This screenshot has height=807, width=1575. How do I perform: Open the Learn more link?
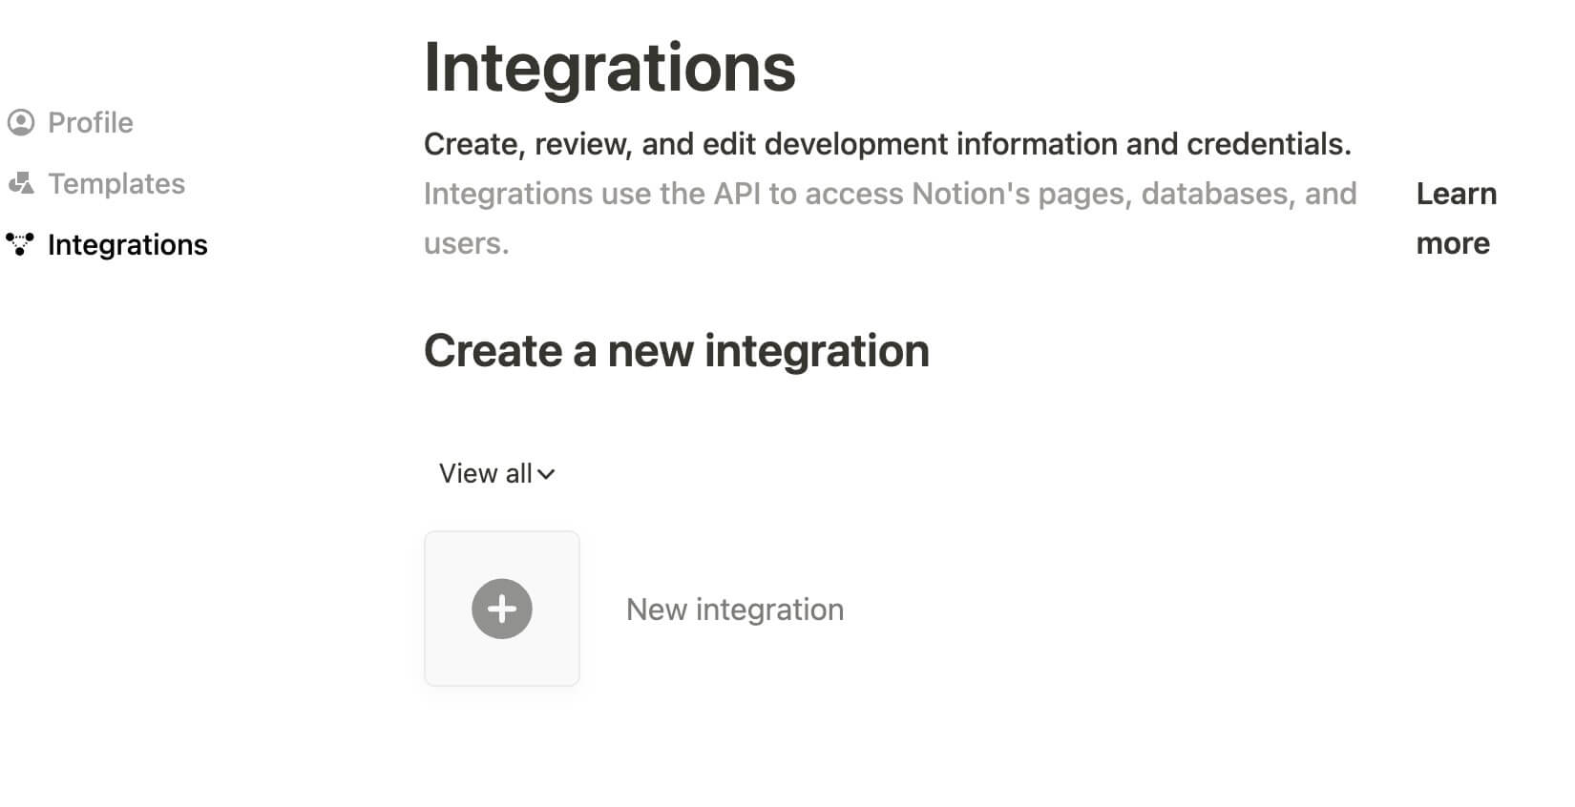(x=1455, y=218)
